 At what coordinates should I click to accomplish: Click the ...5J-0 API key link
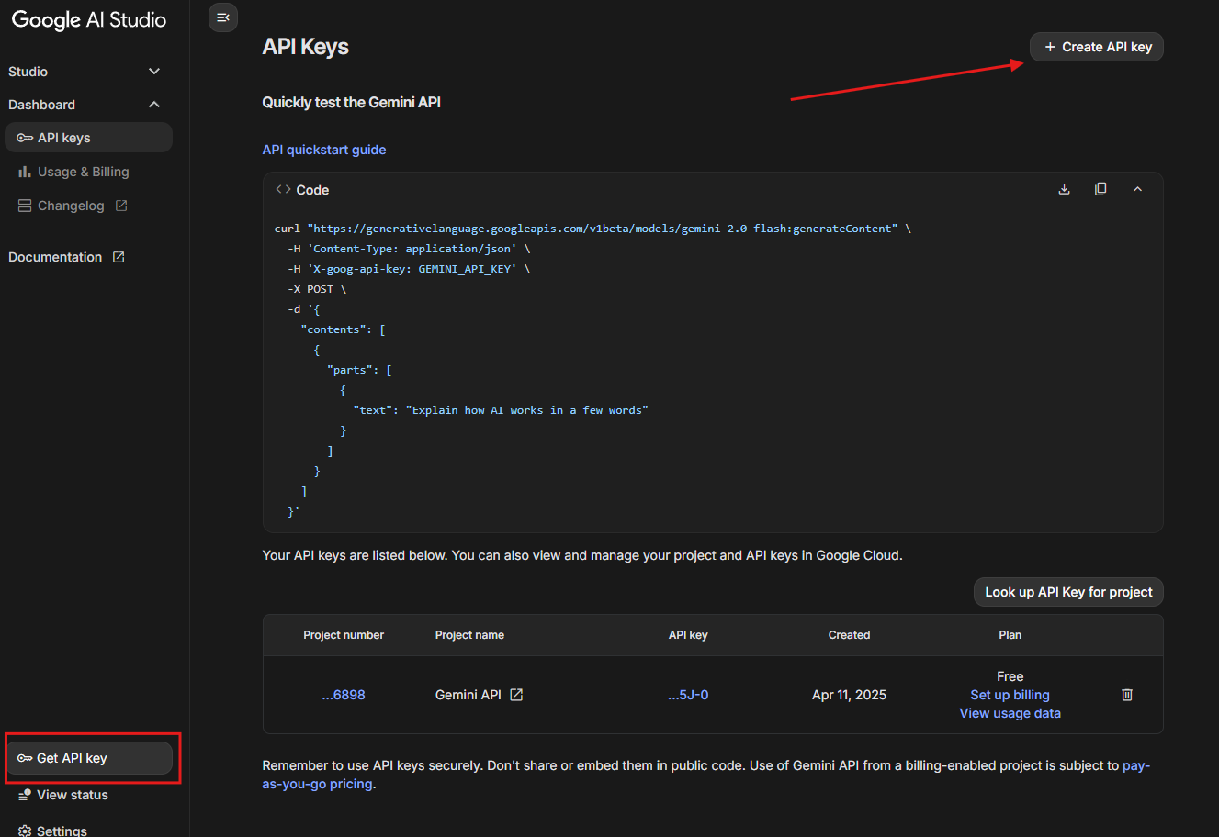click(x=688, y=695)
